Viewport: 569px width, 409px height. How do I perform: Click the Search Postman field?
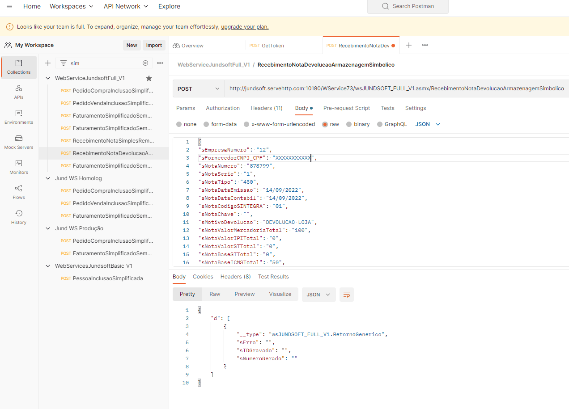click(408, 6)
